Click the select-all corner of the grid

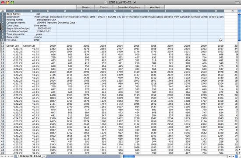click(3, 11)
